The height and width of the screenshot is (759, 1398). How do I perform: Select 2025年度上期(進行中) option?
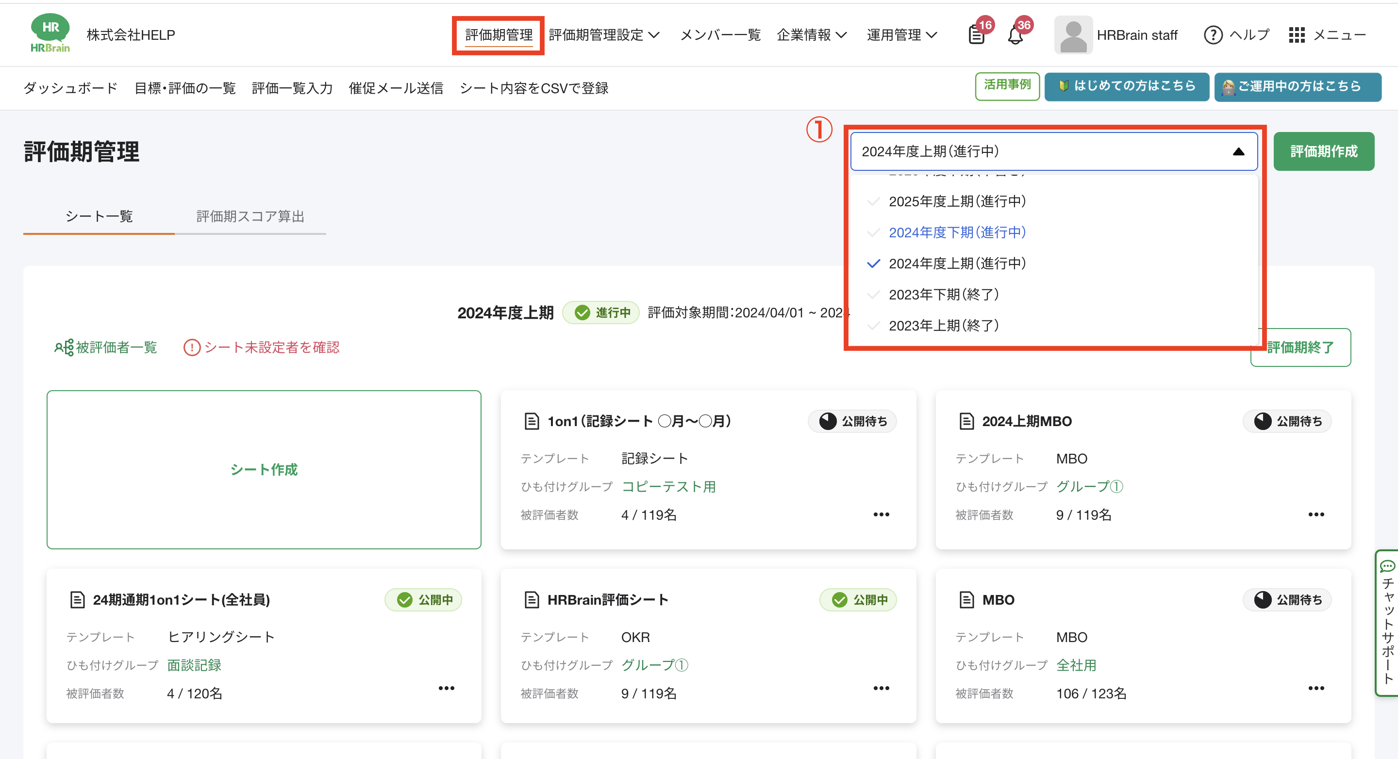coord(957,201)
